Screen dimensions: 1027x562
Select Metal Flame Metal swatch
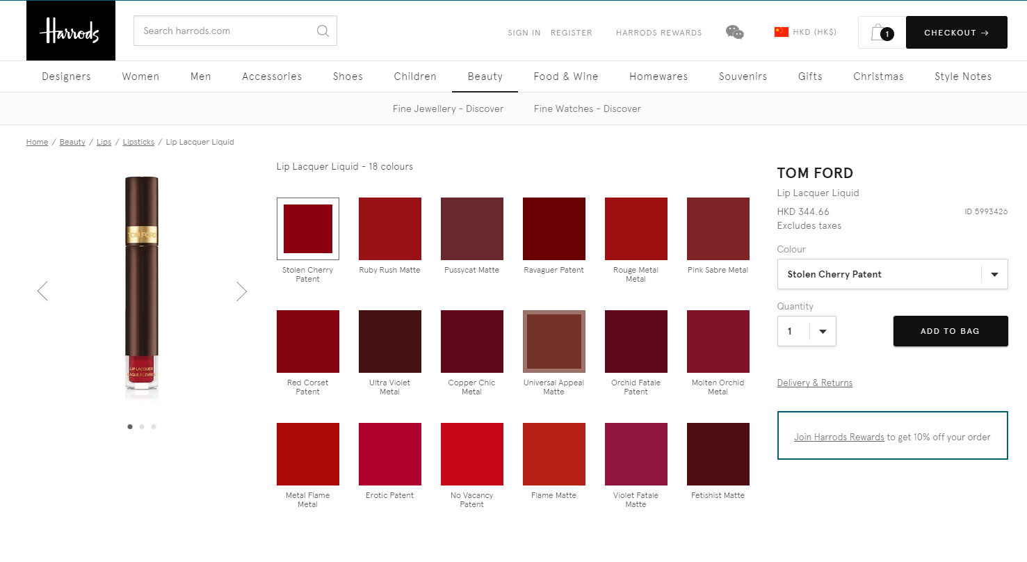coord(308,454)
